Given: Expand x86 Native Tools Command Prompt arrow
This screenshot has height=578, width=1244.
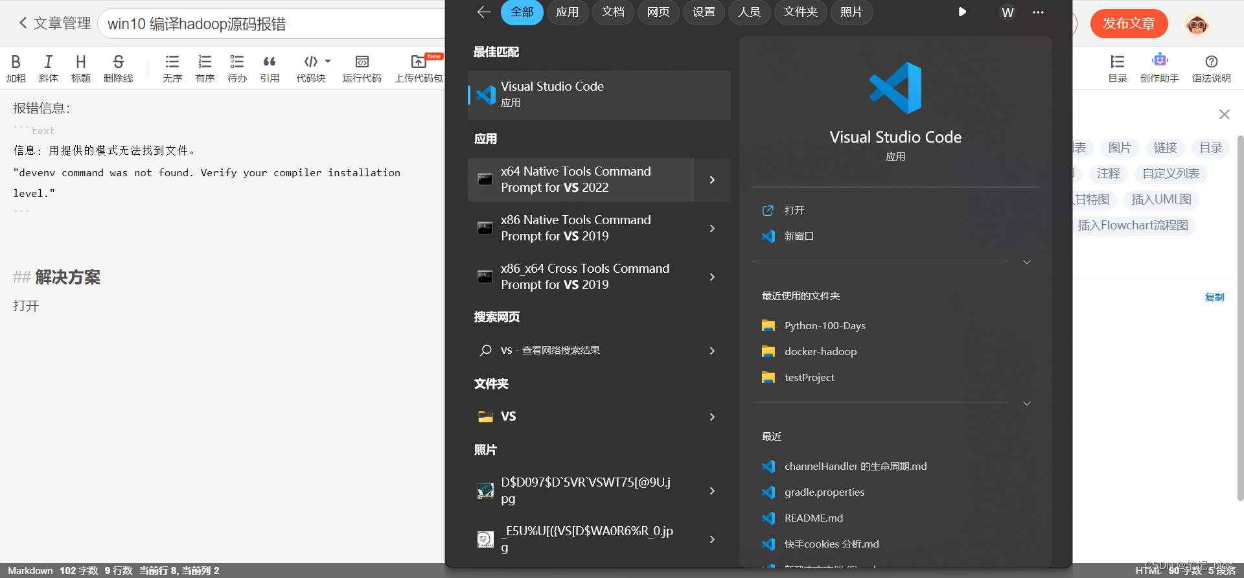Looking at the screenshot, I should point(712,228).
